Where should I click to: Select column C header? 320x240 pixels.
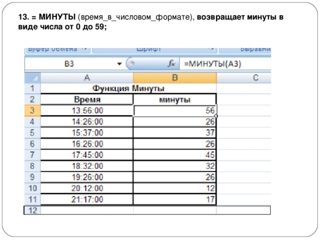(x=244, y=78)
